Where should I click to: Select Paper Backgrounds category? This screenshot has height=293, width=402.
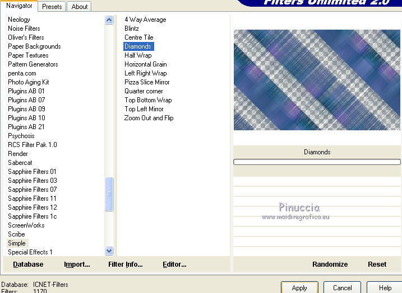tap(34, 46)
